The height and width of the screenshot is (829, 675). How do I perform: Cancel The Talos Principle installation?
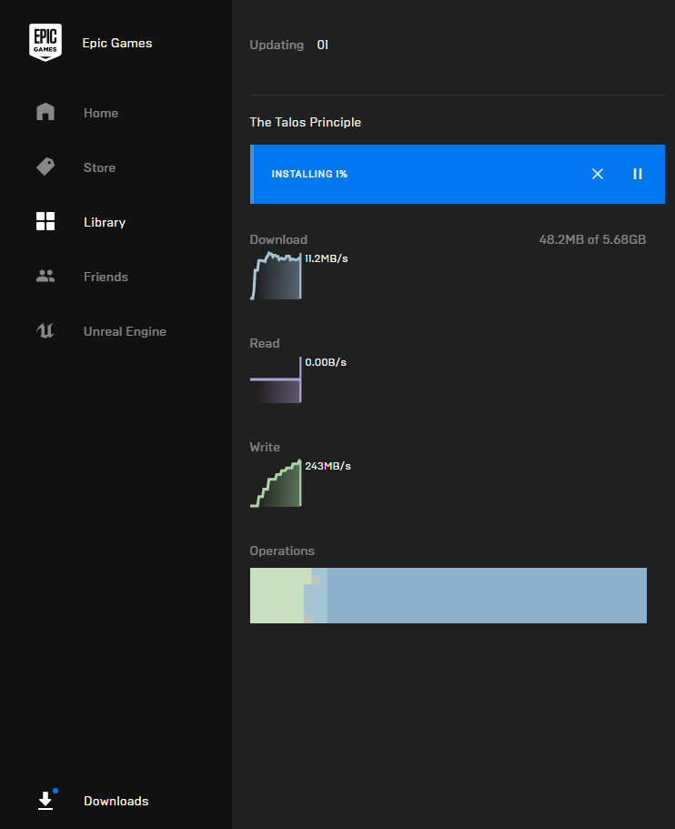tap(598, 174)
